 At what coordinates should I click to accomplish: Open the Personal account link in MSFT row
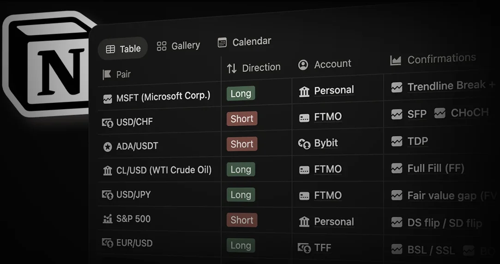click(334, 91)
